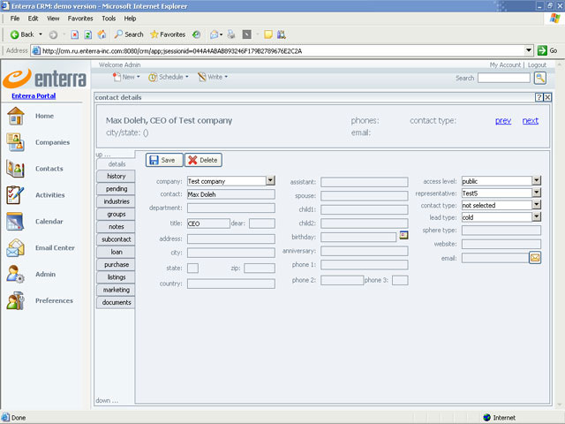This screenshot has width=565, height=424.
Task: Click the search magnifier button in CRM header
Action: coord(539,78)
